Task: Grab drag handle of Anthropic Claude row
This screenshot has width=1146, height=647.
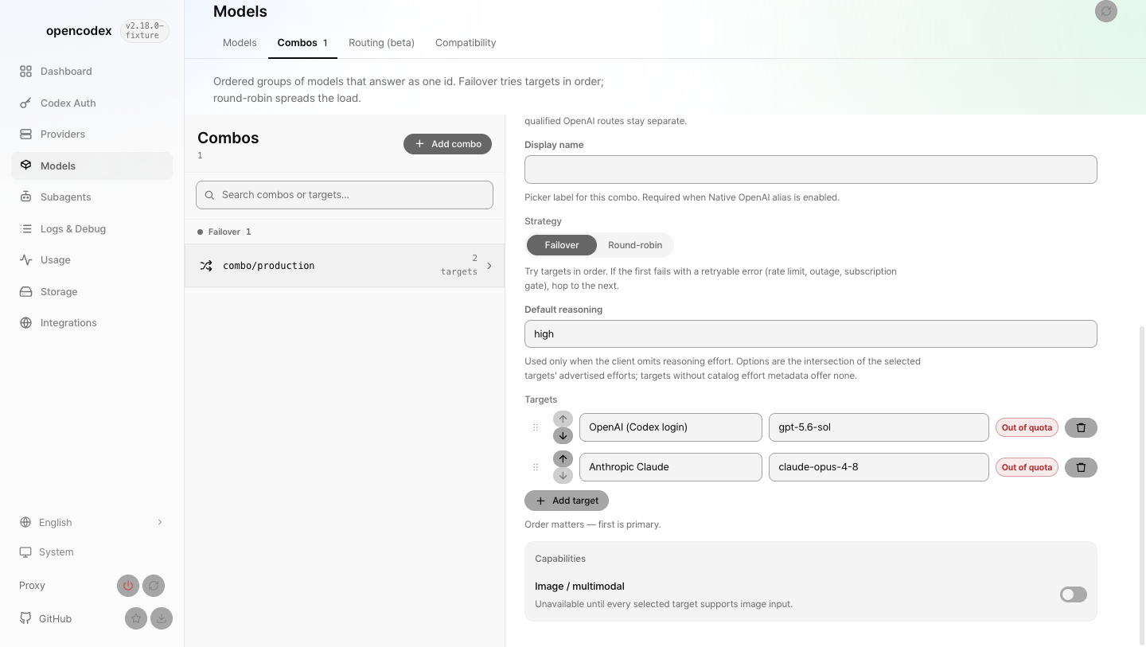Action: [x=536, y=467]
